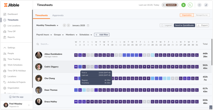Open Members filter dropdown
This screenshot has height=110, width=213.
(x=72, y=35)
